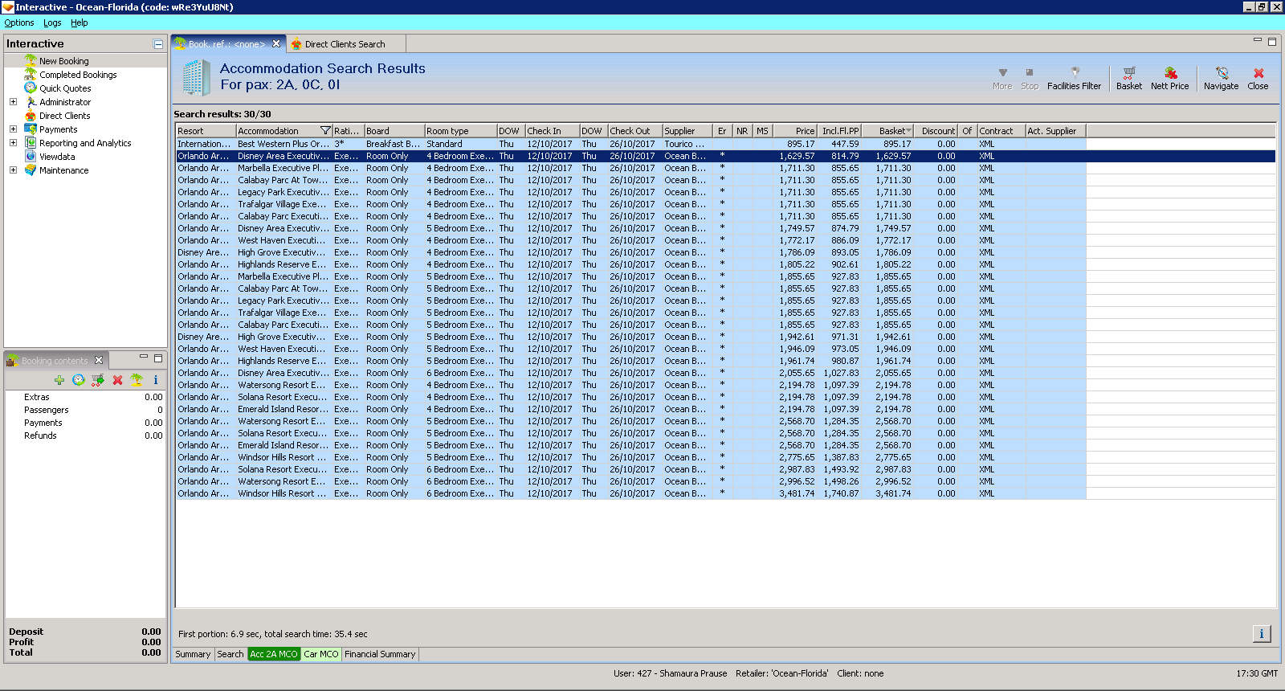Switch to the Direct Clients Search tab
The height and width of the screenshot is (691, 1285).
coord(344,44)
